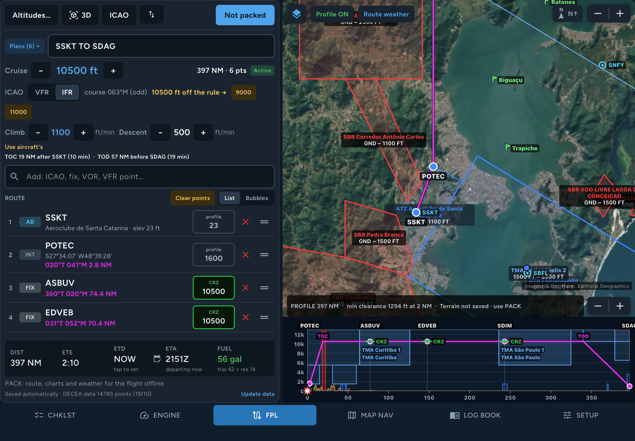Toggle Route weather overlay
The height and width of the screenshot is (441, 635).
click(x=386, y=14)
